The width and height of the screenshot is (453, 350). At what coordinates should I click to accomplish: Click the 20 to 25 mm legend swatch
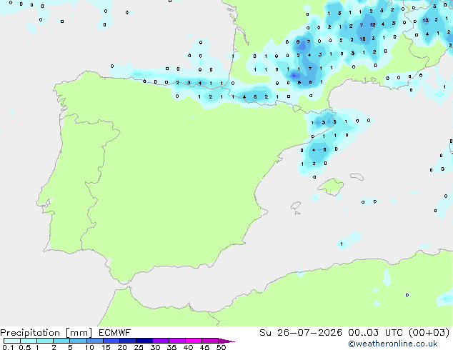coord(127,341)
